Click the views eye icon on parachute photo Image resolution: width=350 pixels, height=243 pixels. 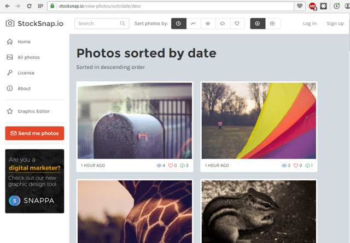click(x=284, y=165)
